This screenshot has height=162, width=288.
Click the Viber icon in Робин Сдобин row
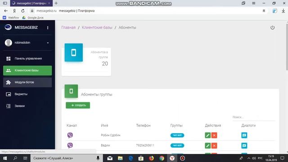70,135
